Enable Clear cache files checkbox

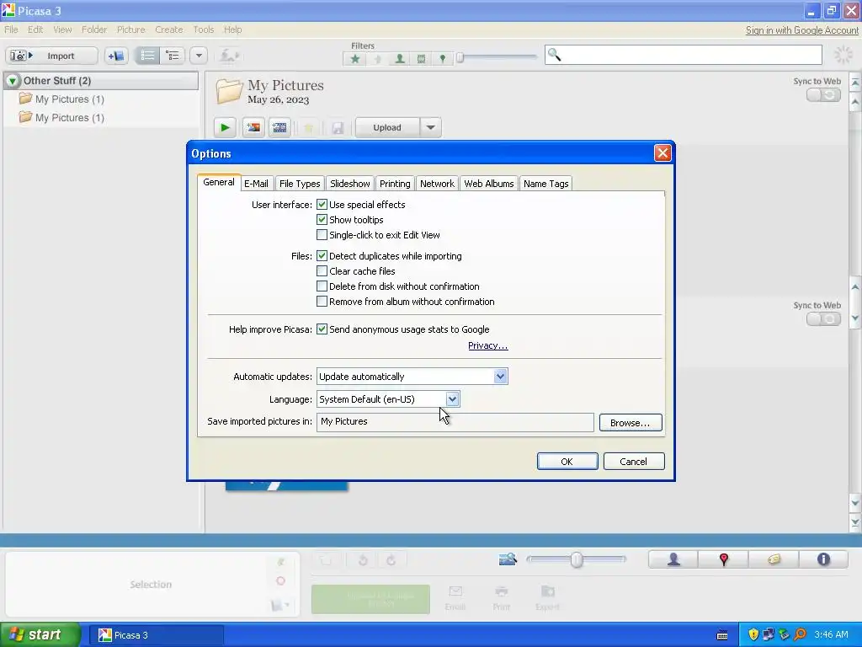click(322, 271)
